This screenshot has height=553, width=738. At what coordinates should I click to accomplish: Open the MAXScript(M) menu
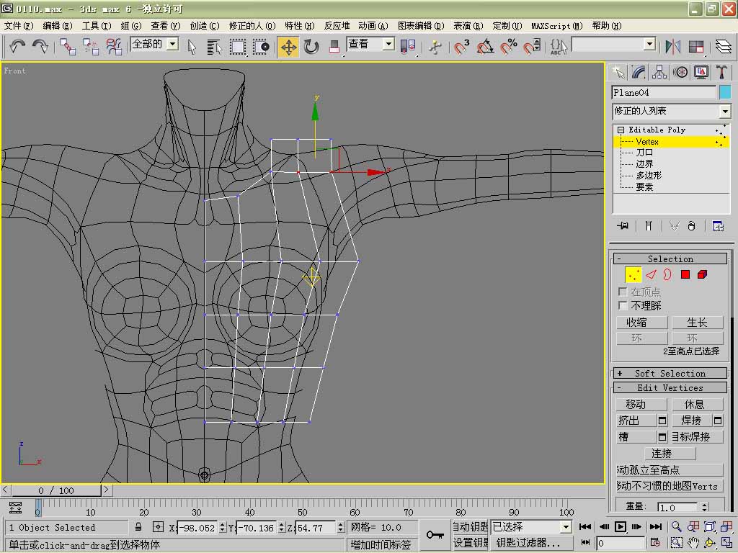(557, 26)
